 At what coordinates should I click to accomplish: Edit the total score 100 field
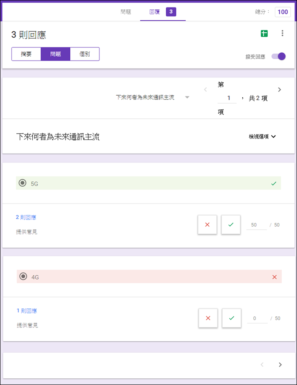[x=283, y=12]
